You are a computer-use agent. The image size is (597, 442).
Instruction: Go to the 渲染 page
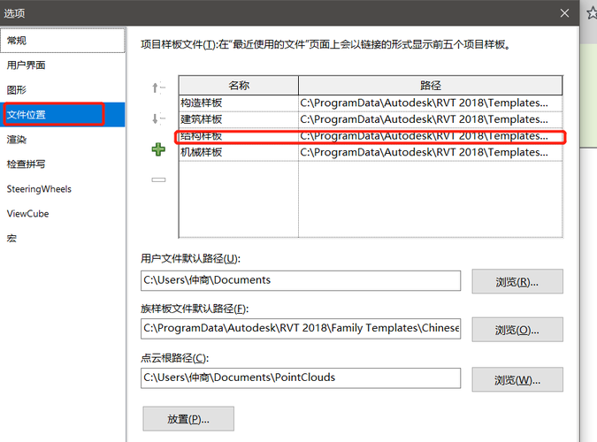63,140
